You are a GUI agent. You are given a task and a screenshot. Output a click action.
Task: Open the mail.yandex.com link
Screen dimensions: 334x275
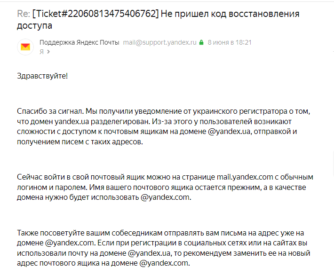(x=245, y=177)
